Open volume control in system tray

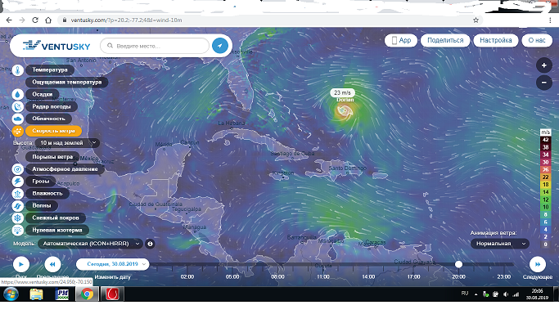click(x=506, y=294)
